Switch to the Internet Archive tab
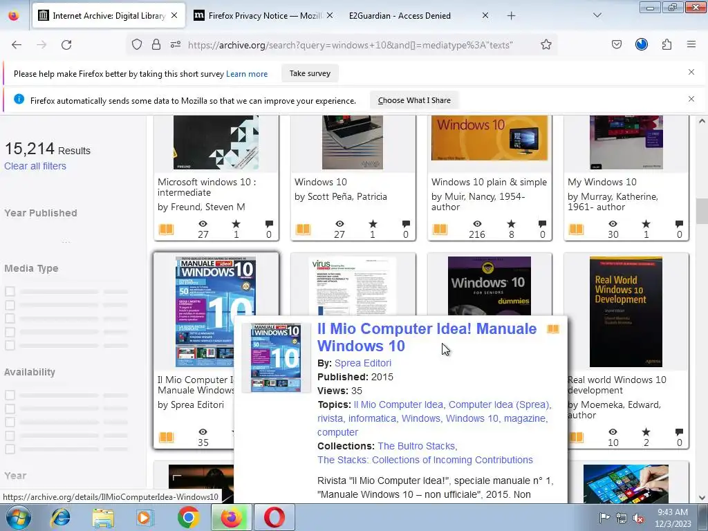708x531 pixels. click(x=109, y=15)
